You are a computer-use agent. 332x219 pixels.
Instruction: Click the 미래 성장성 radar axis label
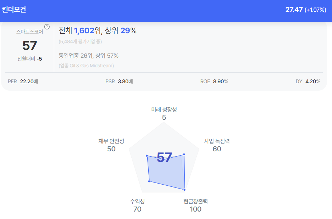pyautogui.click(x=164, y=109)
